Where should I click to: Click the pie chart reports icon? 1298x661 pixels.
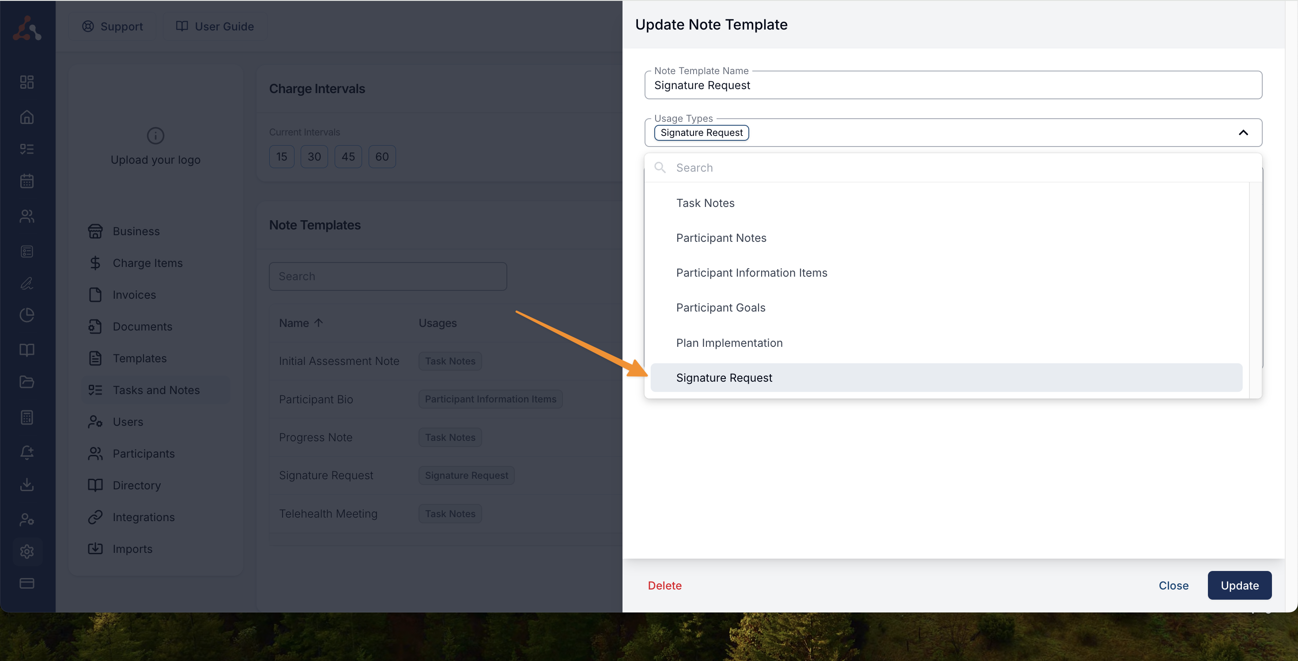point(26,315)
